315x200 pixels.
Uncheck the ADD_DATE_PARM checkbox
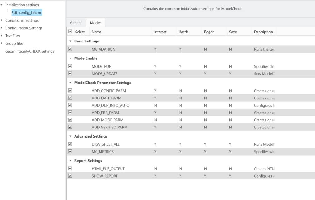tap(70, 98)
